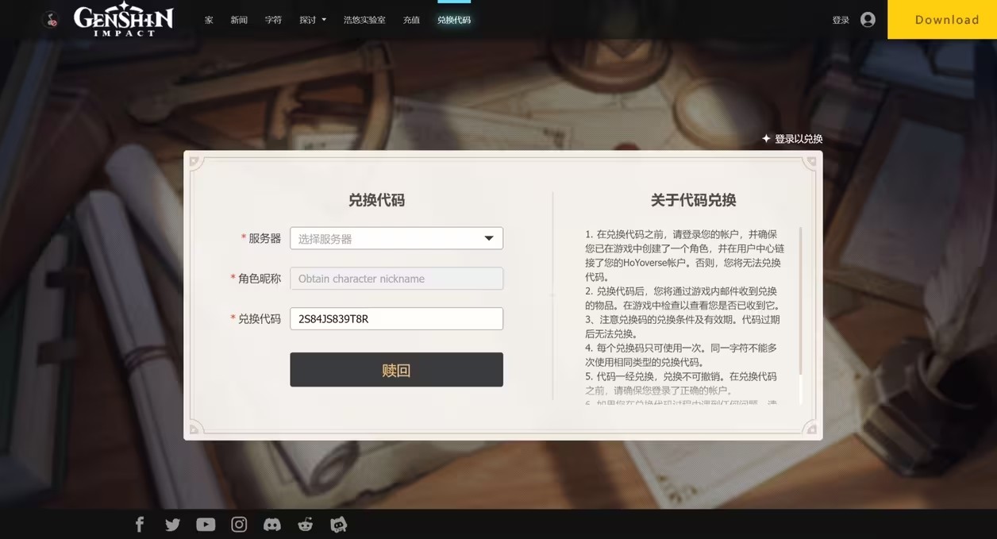Click the Discord icon
This screenshot has width=997, height=539.
tap(272, 524)
